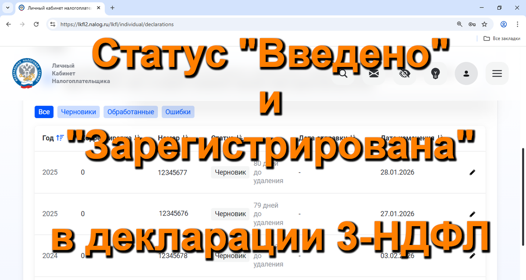Select the Ошибки filter

[178, 112]
